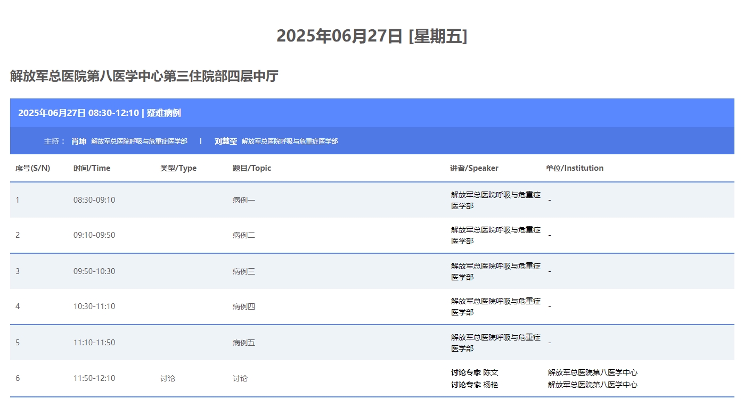Click column header 讲者/Speaker
Screen dimensions: 744x407
coord(474,168)
